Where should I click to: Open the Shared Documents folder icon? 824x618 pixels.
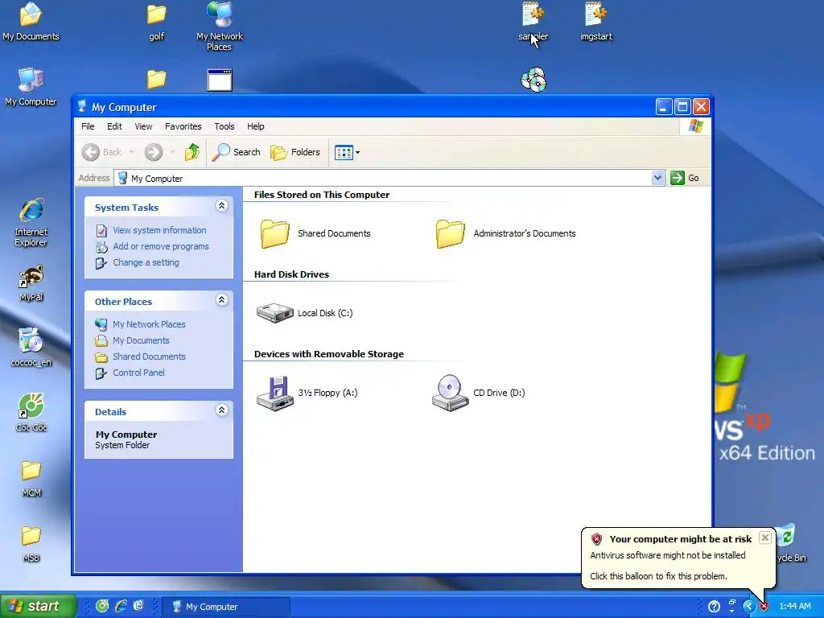[x=275, y=233]
